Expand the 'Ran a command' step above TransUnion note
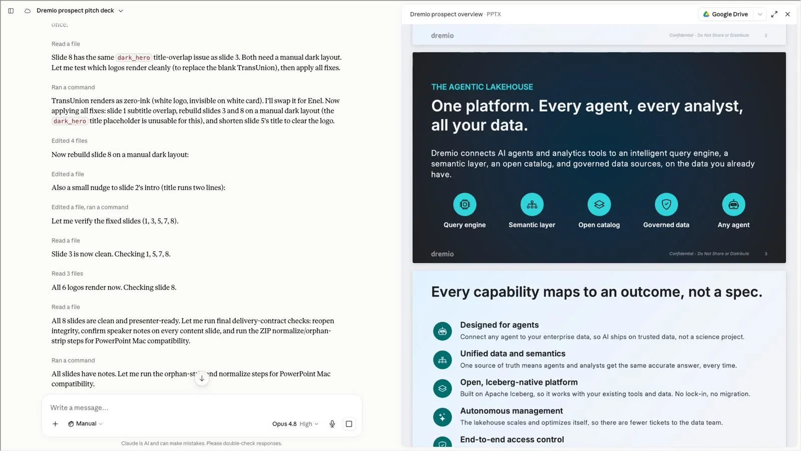 pos(73,87)
